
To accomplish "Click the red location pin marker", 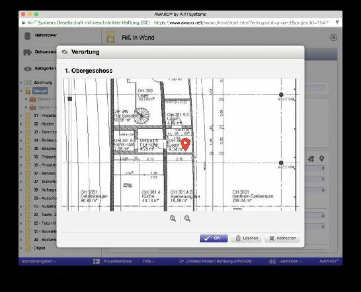I will click(185, 144).
